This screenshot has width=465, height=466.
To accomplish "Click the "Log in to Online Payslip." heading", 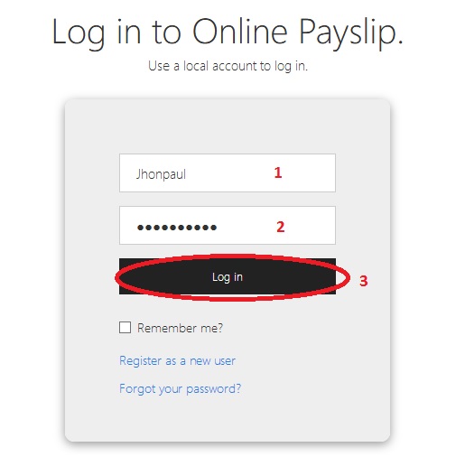I will [x=228, y=33].
